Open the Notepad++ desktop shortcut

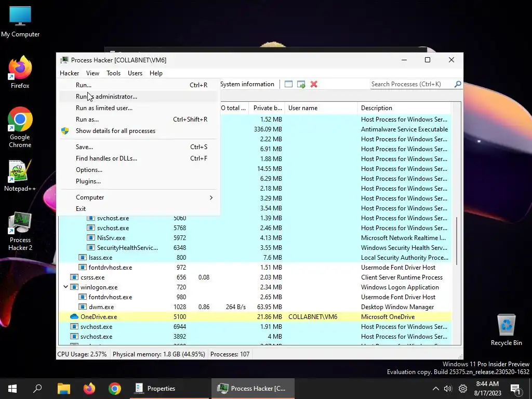(20, 176)
